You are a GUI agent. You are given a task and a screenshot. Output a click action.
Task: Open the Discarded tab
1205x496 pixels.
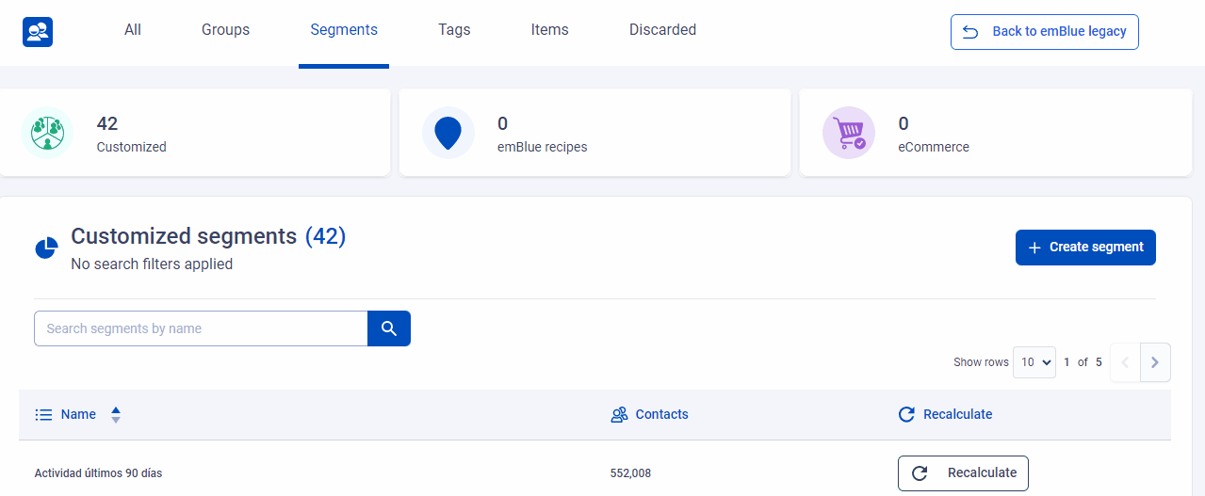tap(662, 30)
